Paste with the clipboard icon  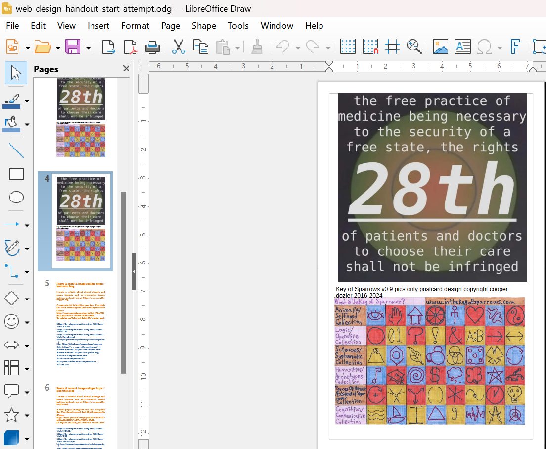(x=223, y=47)
